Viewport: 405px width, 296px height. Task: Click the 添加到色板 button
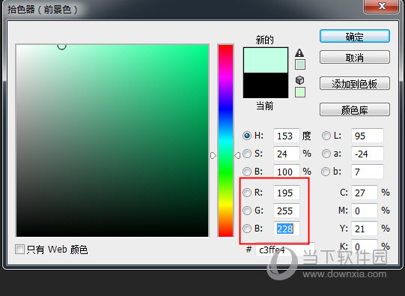click(x=355, y=83)
